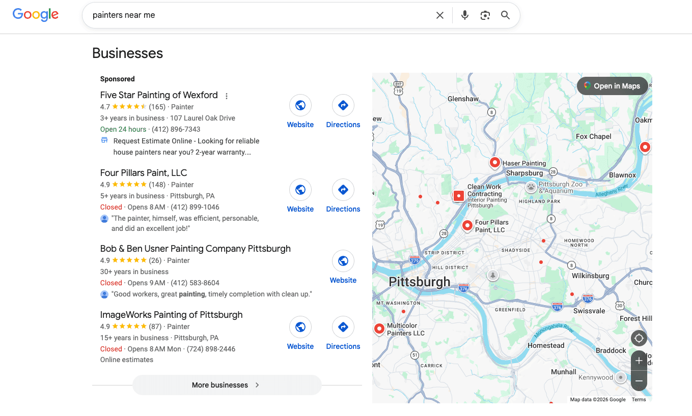Open the Bob & Ben Usner Painting Company listing
Screen dimensions: 692x416
click(x=196, y=249)
